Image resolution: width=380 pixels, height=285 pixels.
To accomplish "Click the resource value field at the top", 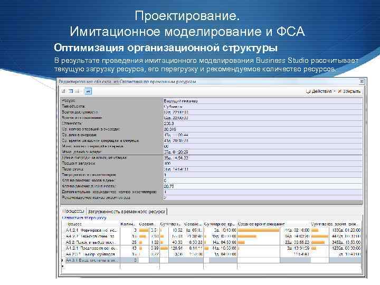I will 263,101.
